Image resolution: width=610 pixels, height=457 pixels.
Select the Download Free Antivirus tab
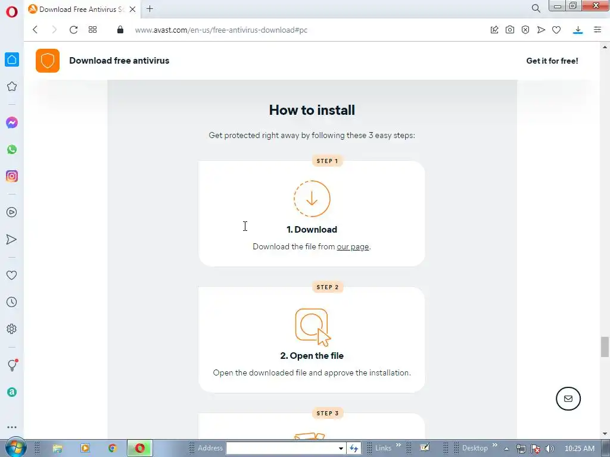coord(82,9)
